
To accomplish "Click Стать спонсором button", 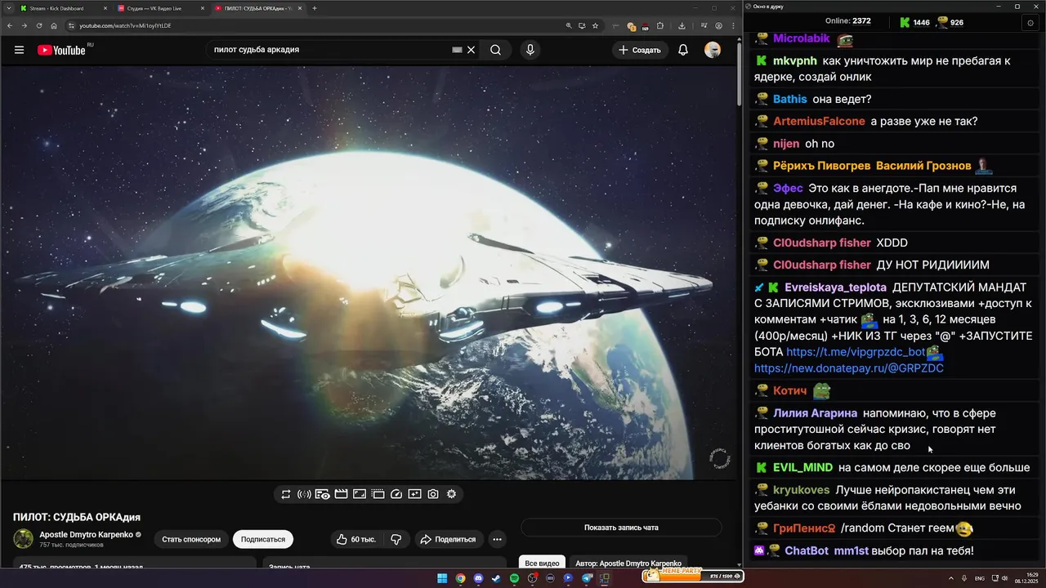I will point(191,539).
